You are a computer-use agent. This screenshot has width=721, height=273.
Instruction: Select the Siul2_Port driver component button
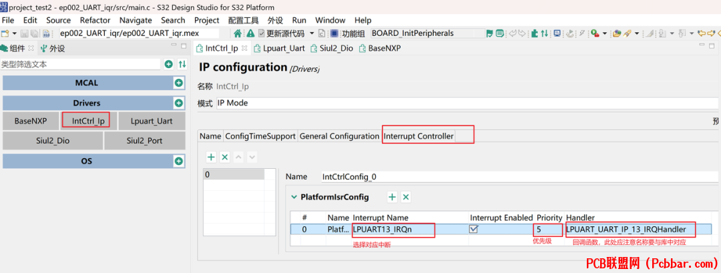[x=144, y=141]
